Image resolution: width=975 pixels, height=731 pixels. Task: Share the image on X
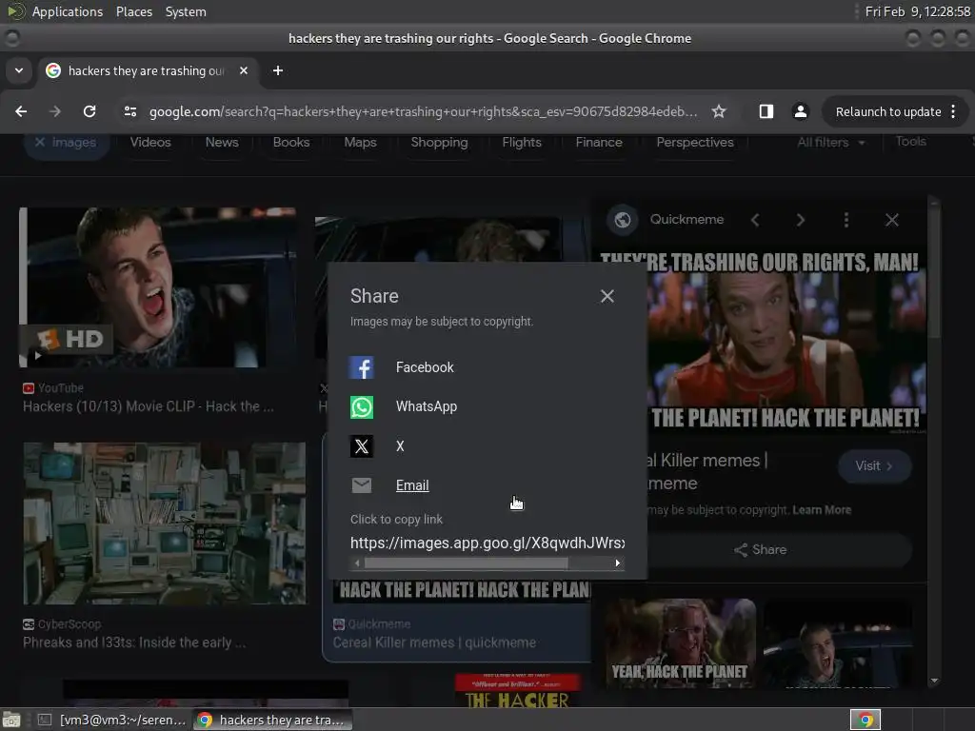tap(377, 446)
